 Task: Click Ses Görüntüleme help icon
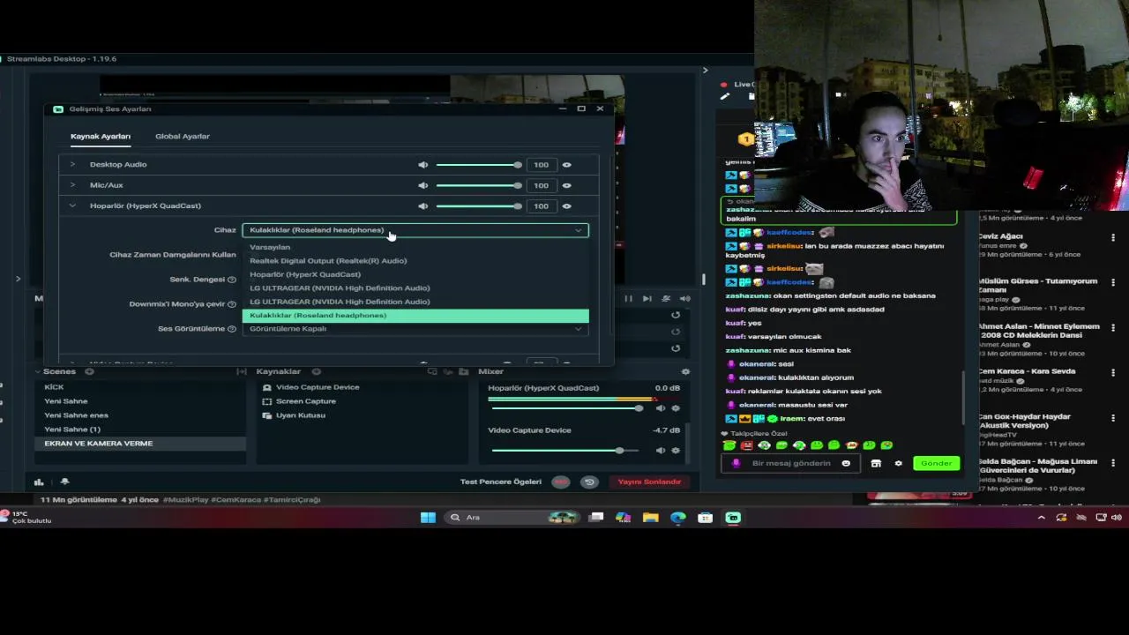point(232,329)
